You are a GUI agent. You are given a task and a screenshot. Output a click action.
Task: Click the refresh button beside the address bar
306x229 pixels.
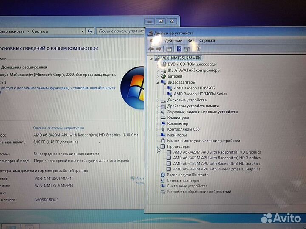click(x=90, y=31)
